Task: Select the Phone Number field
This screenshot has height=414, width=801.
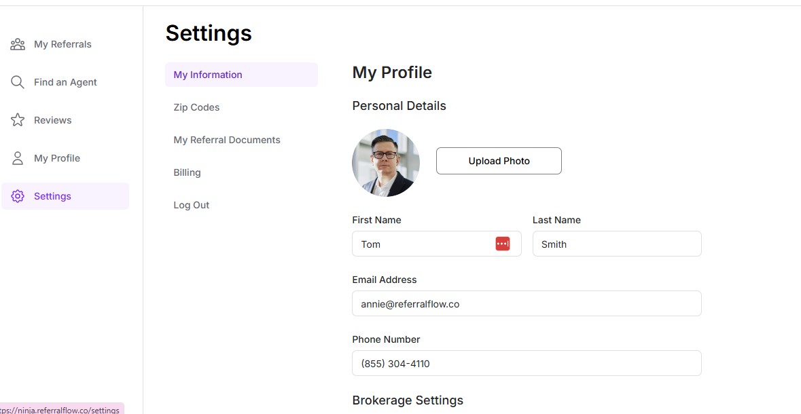Action: point(527,363)
